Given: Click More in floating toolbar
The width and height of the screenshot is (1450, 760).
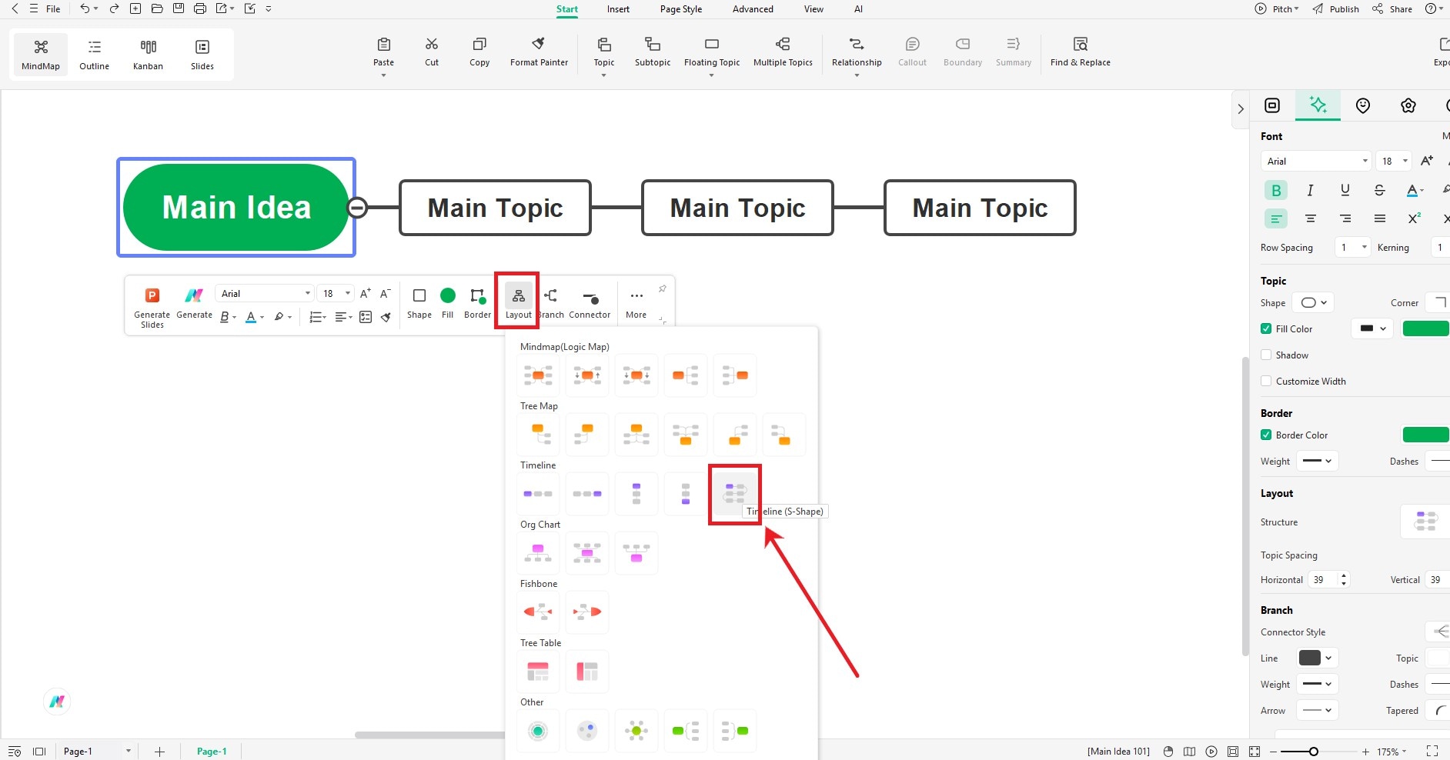Looking at the screenshot, I should pyautogui.click(x=636, y=303).
